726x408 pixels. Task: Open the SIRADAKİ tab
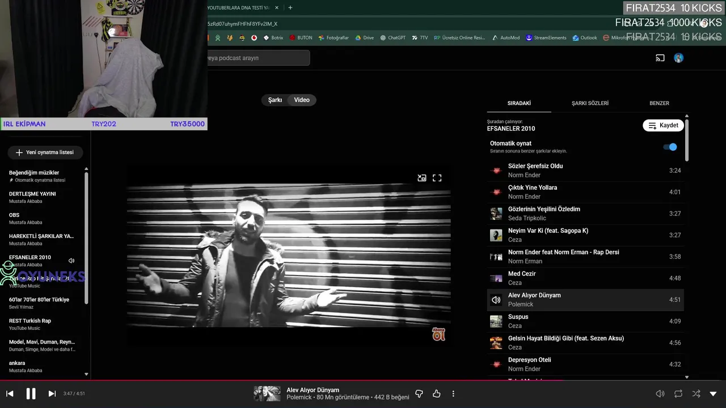tap(519, 103)
